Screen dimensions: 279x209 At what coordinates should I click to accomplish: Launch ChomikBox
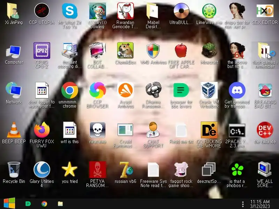pos(126,51)
